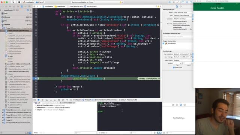Show the Symbol navigator
Image resolution: width=240 pixels, height=135 pixels.
pos(6,6)
